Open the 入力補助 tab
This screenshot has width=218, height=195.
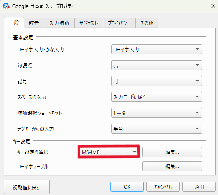coord(59,23)
